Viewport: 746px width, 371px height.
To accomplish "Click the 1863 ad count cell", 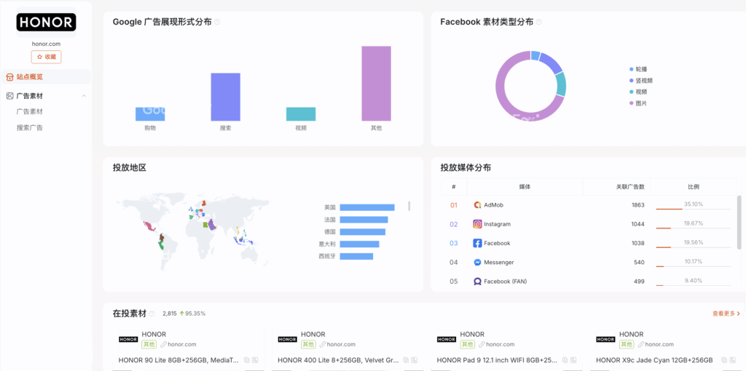I will pos(637,205).
